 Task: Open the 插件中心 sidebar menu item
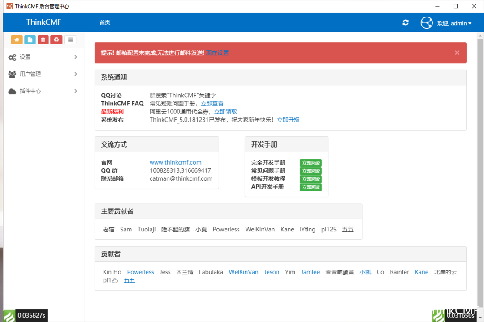coord(43,91)
